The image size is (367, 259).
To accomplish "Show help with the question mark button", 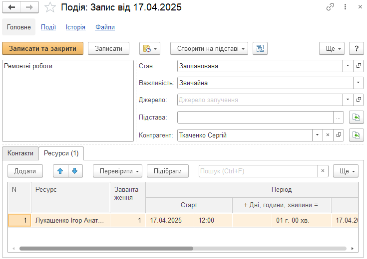I will [x=357, y=49].
